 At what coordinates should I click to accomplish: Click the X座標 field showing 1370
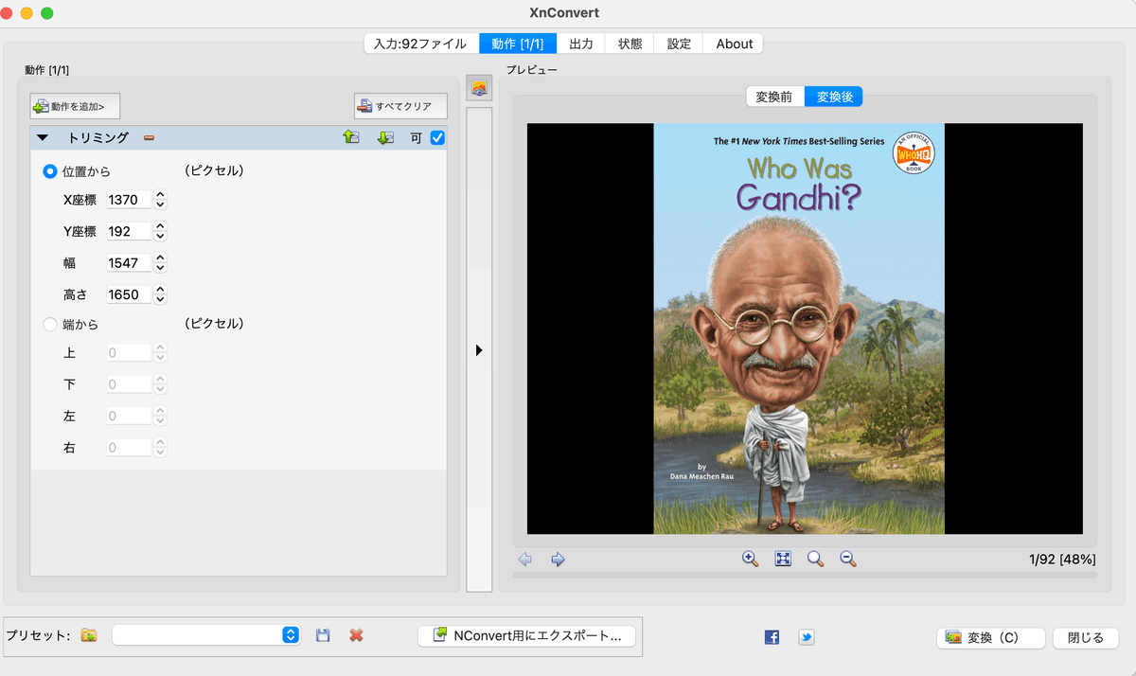tap(130, 200)
